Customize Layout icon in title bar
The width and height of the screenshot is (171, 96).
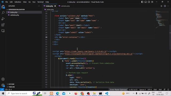[x=152, y=2]
